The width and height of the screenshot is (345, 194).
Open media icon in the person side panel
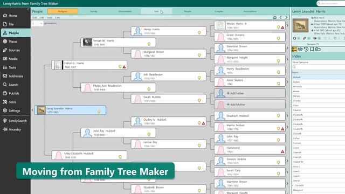(x=315, y=38)
